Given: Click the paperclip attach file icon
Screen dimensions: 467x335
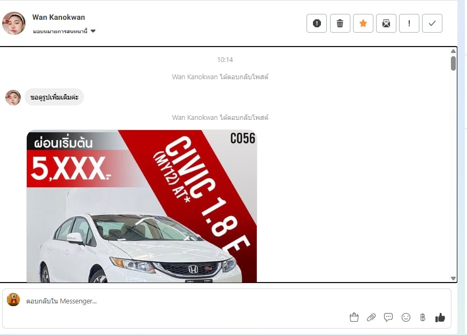Looking at the screenshot, I should 371,317.
